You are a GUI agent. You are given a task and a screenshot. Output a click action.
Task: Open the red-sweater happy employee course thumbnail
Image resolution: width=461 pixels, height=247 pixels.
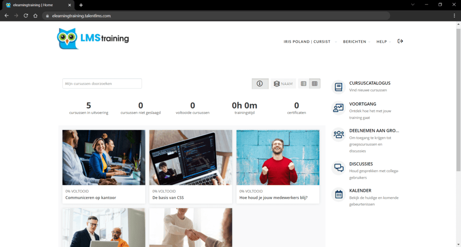tap(277, 157)
